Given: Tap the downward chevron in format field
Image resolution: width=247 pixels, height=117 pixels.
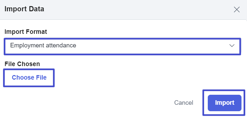Looking at the screenshot, I should click(x=232, y=45).
